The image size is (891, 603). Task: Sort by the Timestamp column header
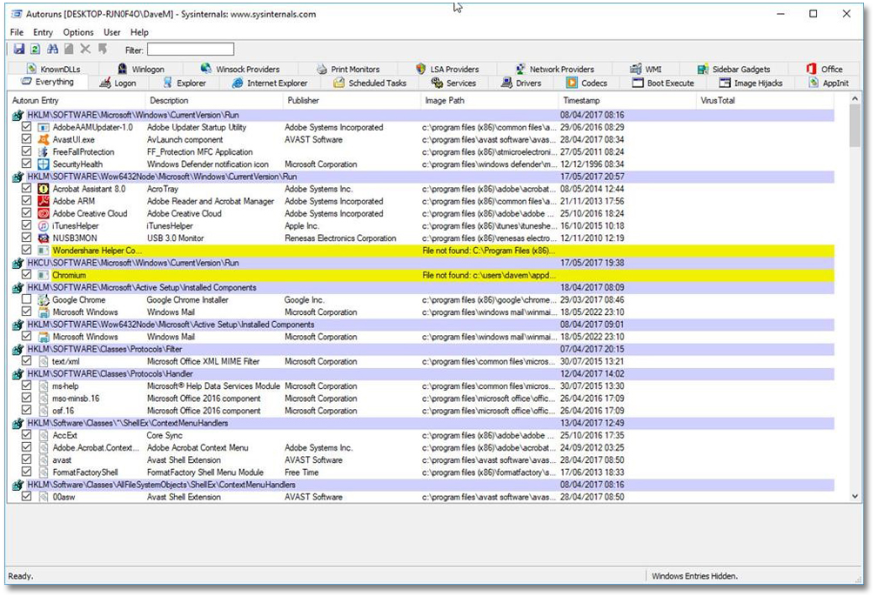coord(581,101)
